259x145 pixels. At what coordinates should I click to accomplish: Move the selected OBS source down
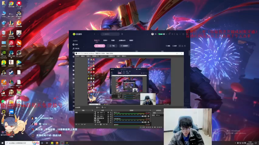pos(107,124)
